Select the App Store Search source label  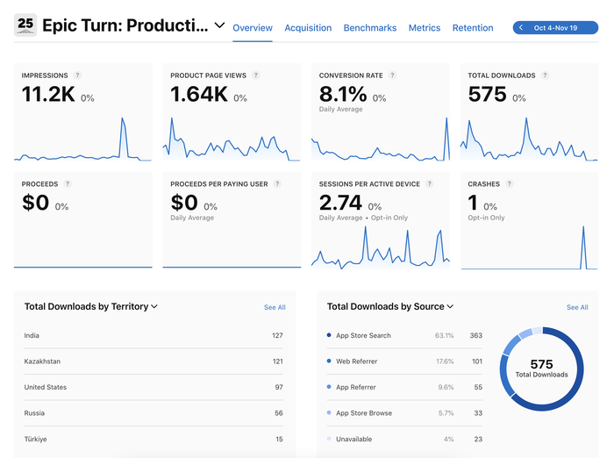tap(363, 335)
